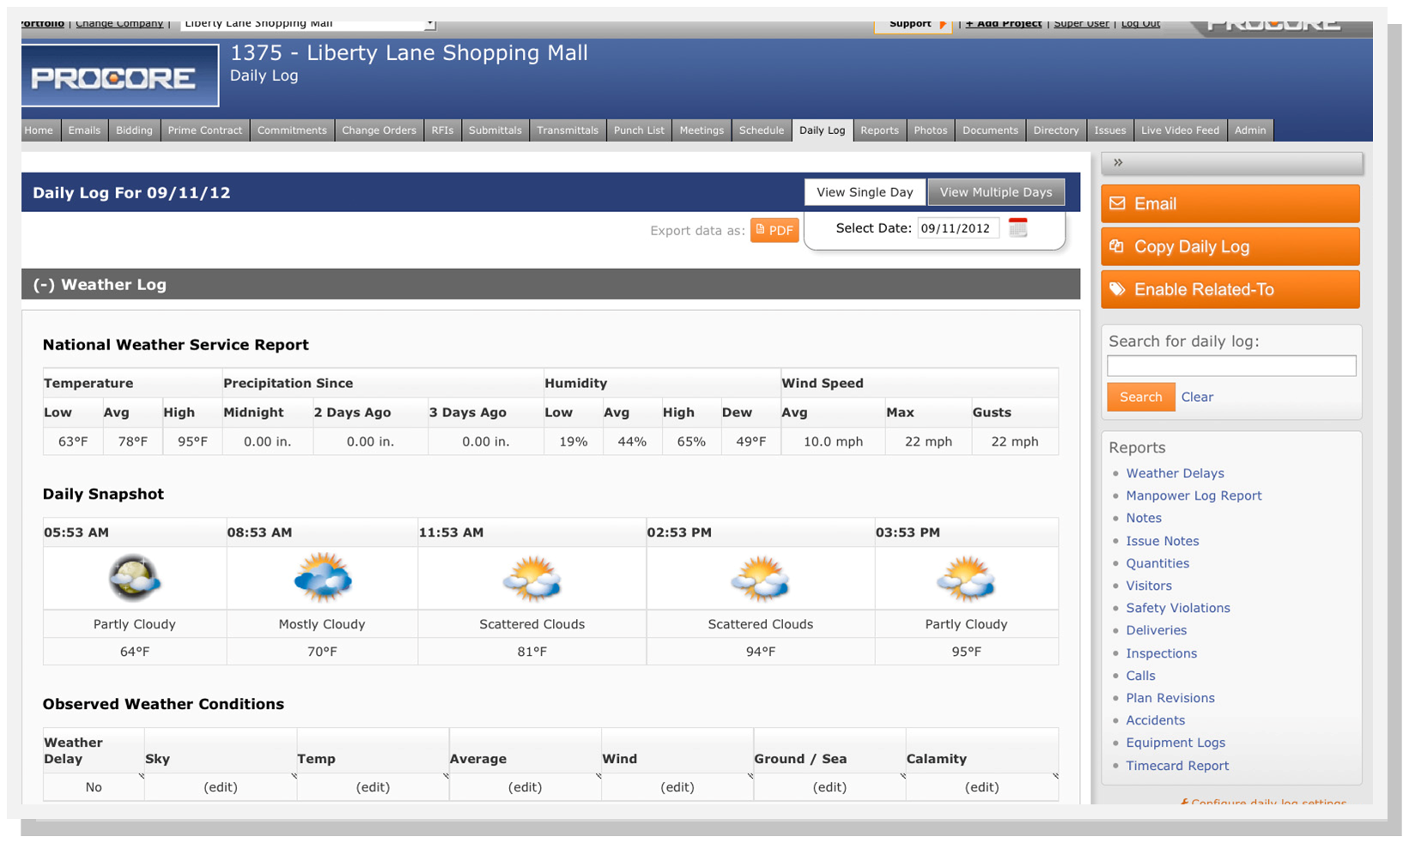Click the Procore logo in the header
This screenshot has height=843, width=1409.
[119, 77]
